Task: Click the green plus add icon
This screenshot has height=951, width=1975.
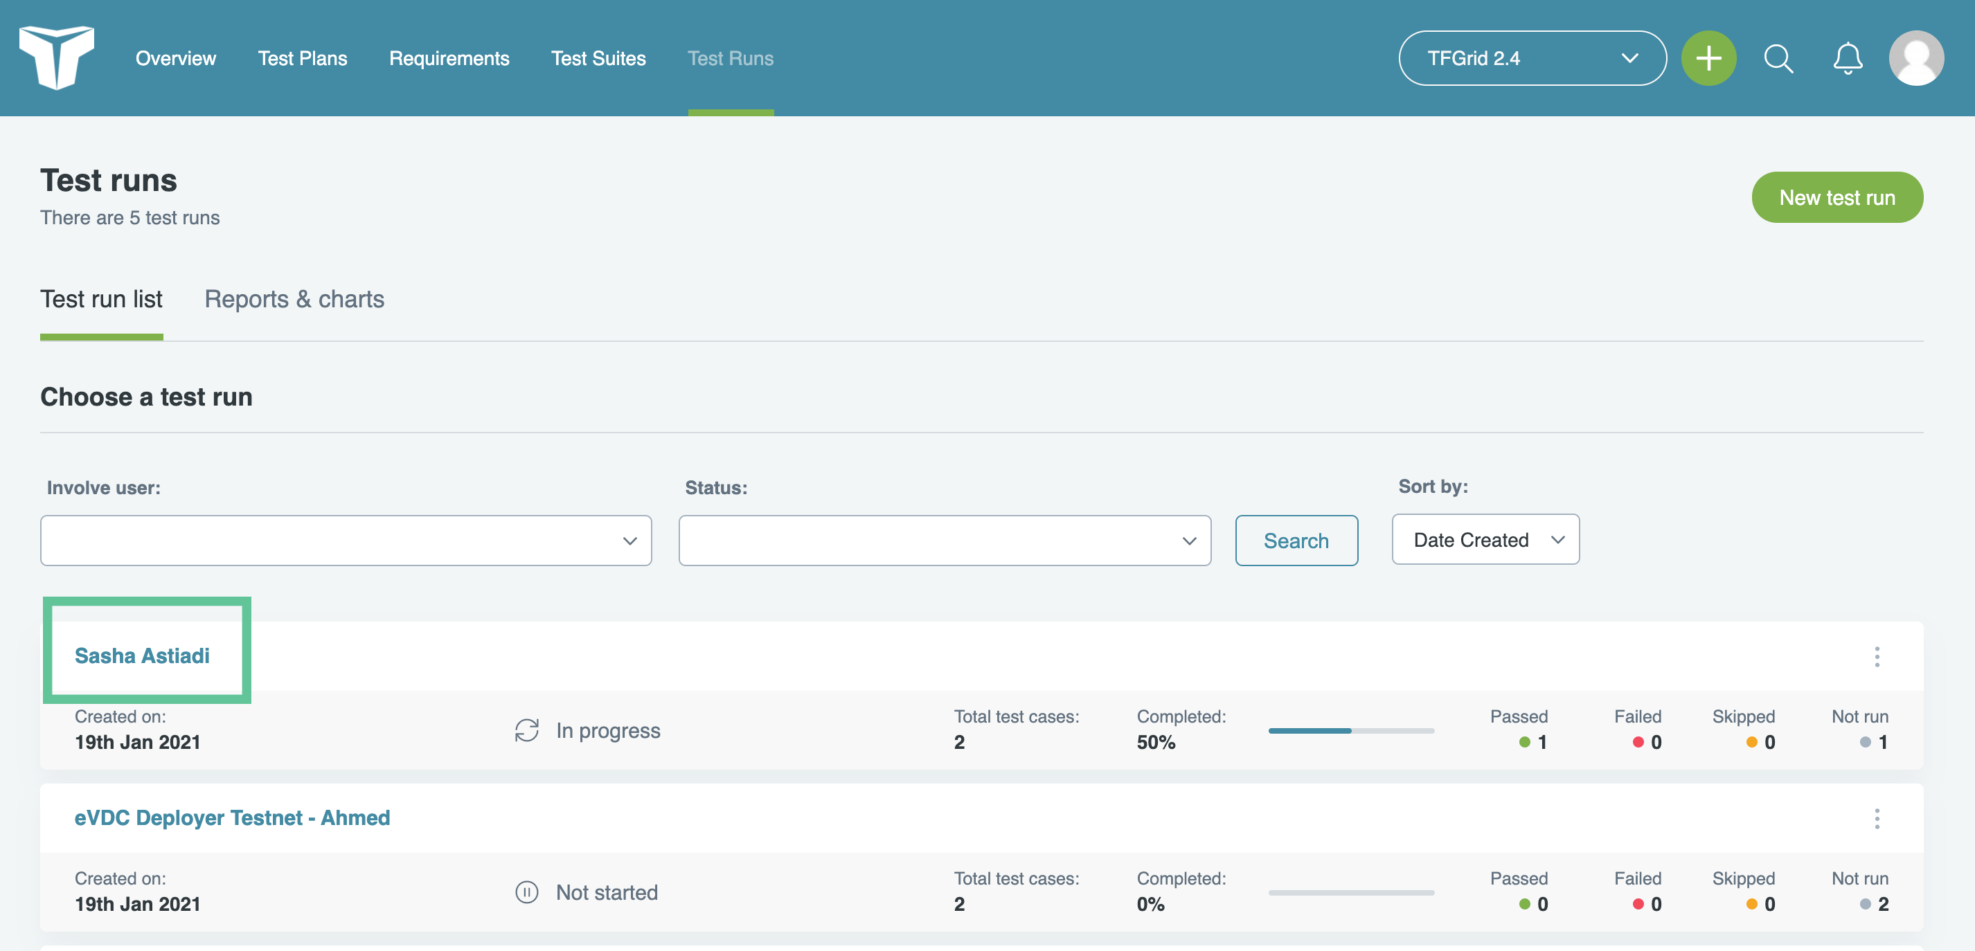Action: coord(1708,58)
